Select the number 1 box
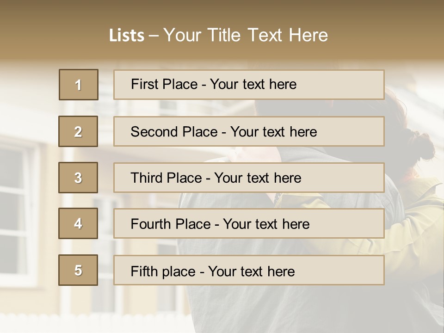The width and height of the screenshot is (444, 333). point(78,85)
